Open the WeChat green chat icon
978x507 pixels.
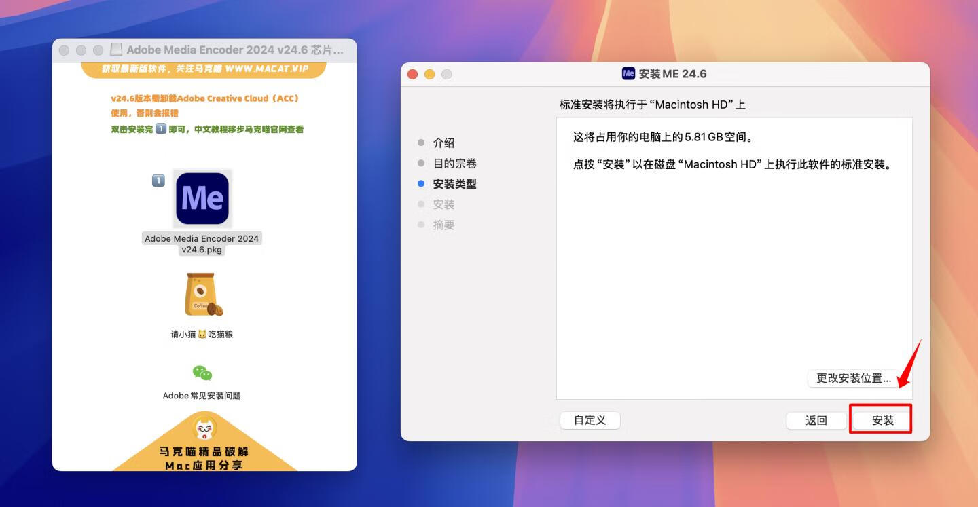coord(202,373)
